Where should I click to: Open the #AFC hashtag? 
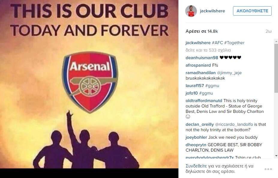pos(217,43)
